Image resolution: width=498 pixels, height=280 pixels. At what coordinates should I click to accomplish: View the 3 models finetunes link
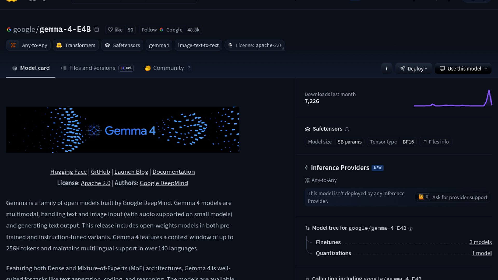pyautogui.click(x=480, y=242)
